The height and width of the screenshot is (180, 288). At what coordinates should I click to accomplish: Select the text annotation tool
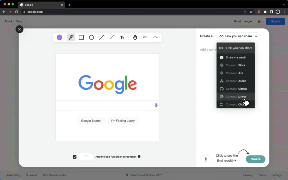click(x=122, y=37)
